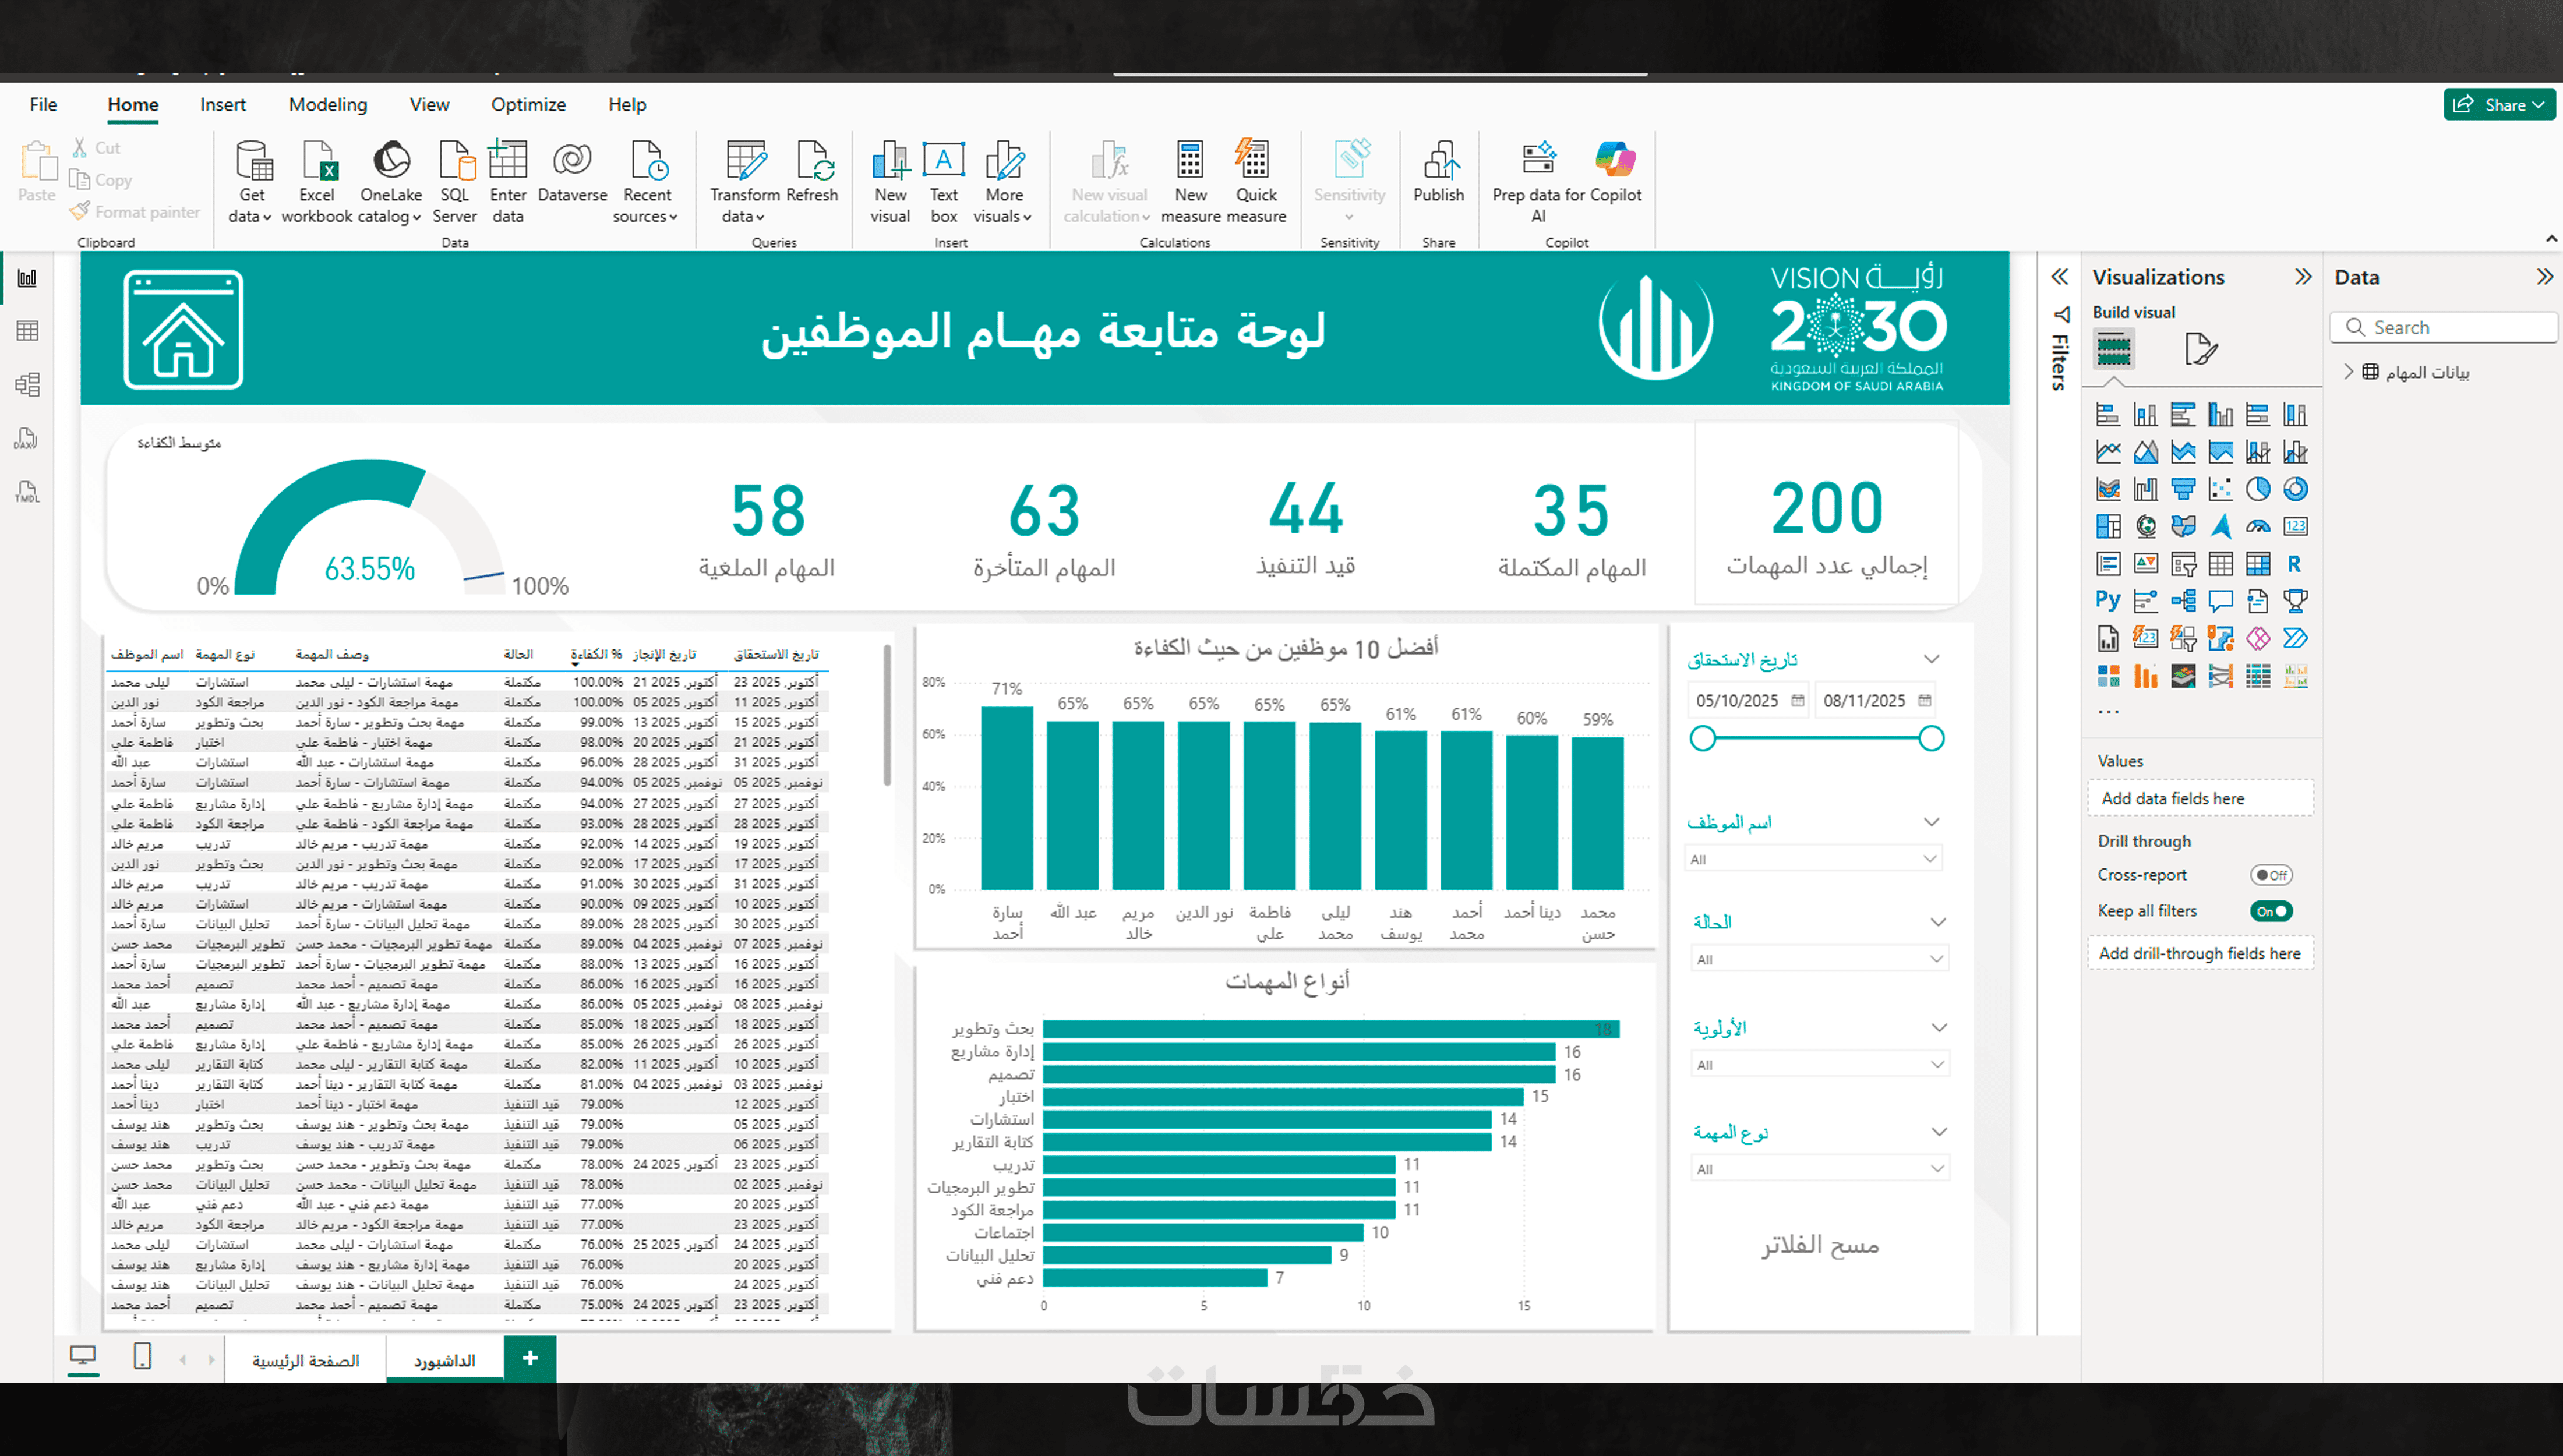This screenshot has height=1456, width=2563.
Task: Click the مسح الفلاتر clear filters button
Action: (x=1819, y=1246)
